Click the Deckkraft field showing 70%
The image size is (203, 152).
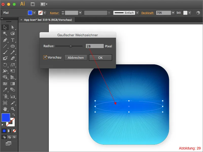tap(163, 13)
